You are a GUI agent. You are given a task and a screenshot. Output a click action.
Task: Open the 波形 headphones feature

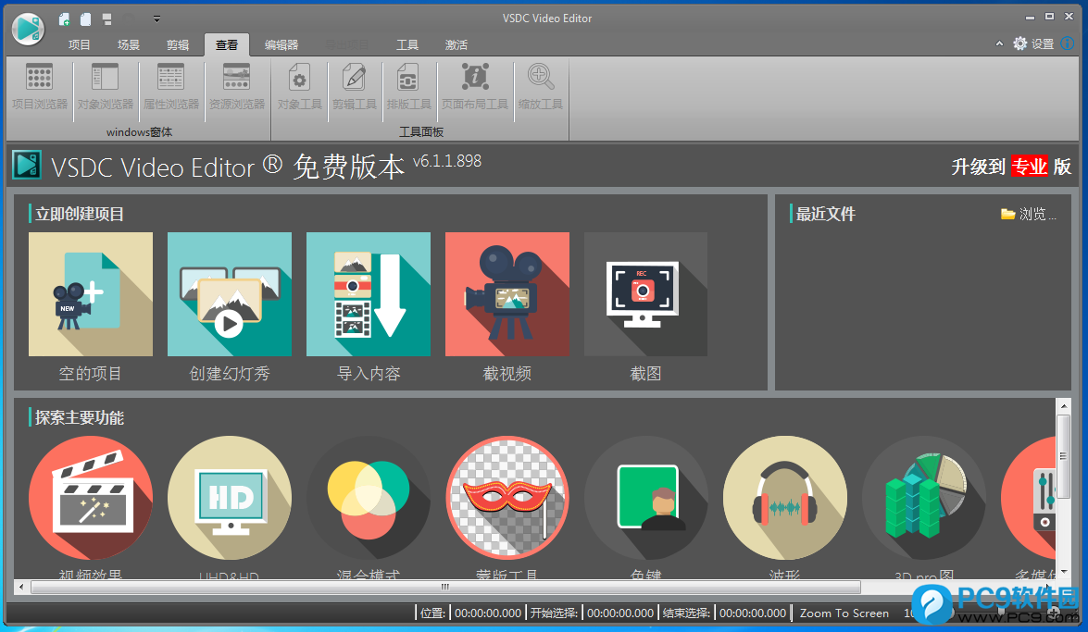784,498
